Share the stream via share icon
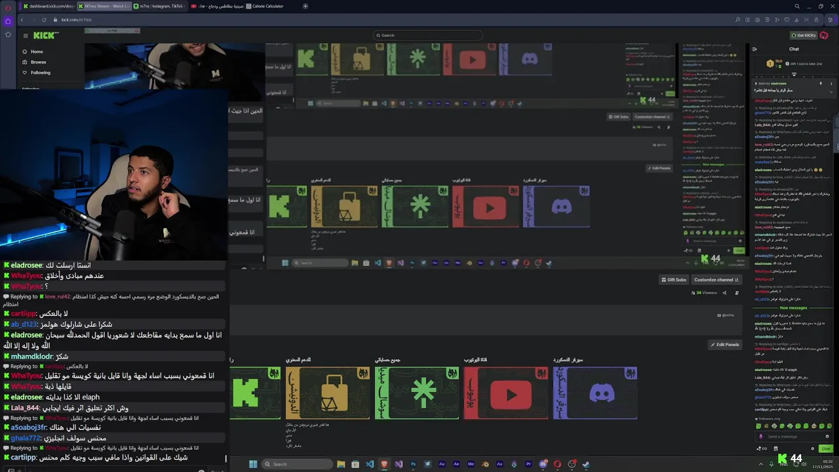 [724, 293]
